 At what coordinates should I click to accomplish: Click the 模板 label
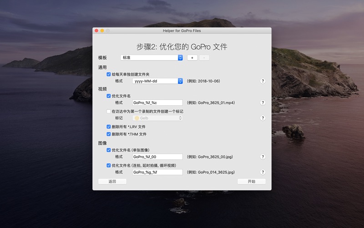(x=102, y=58)
